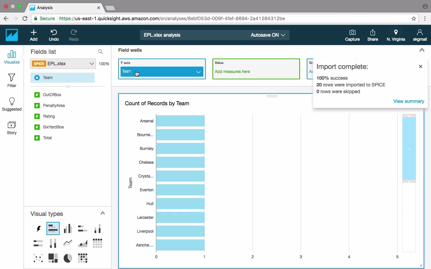431x269 pixels.
Task: Close the Import complete notification
Action: pyautogui.click(x=421, y=67)
